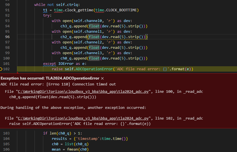
Task: Click line number 103 in the gutter
Action: click(6, 133)
